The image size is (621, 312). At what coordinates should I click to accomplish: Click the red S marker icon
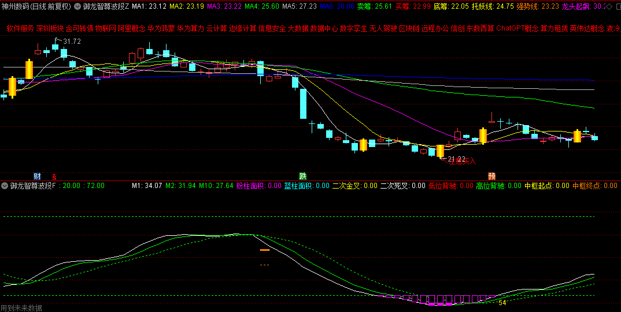(54, 176)
